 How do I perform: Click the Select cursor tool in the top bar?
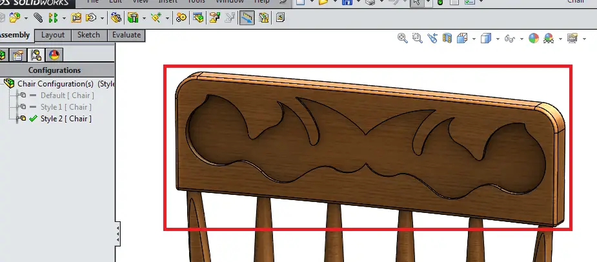(416, 3)
